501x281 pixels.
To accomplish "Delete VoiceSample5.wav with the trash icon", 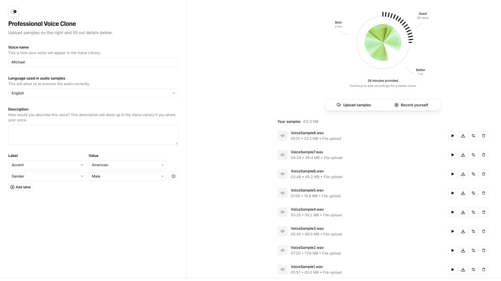I will click(x=483, y=193).
